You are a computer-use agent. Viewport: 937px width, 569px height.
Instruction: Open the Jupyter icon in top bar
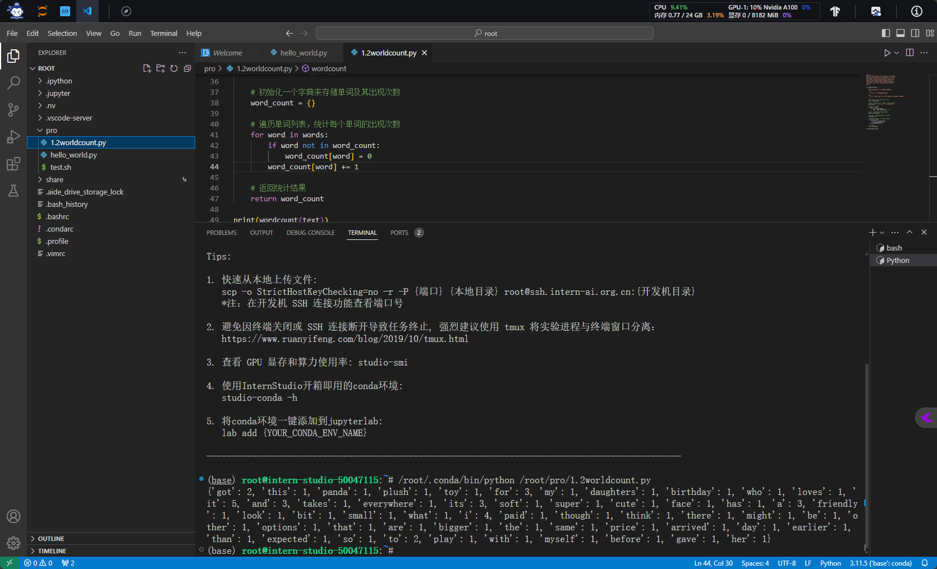(42, 11)
